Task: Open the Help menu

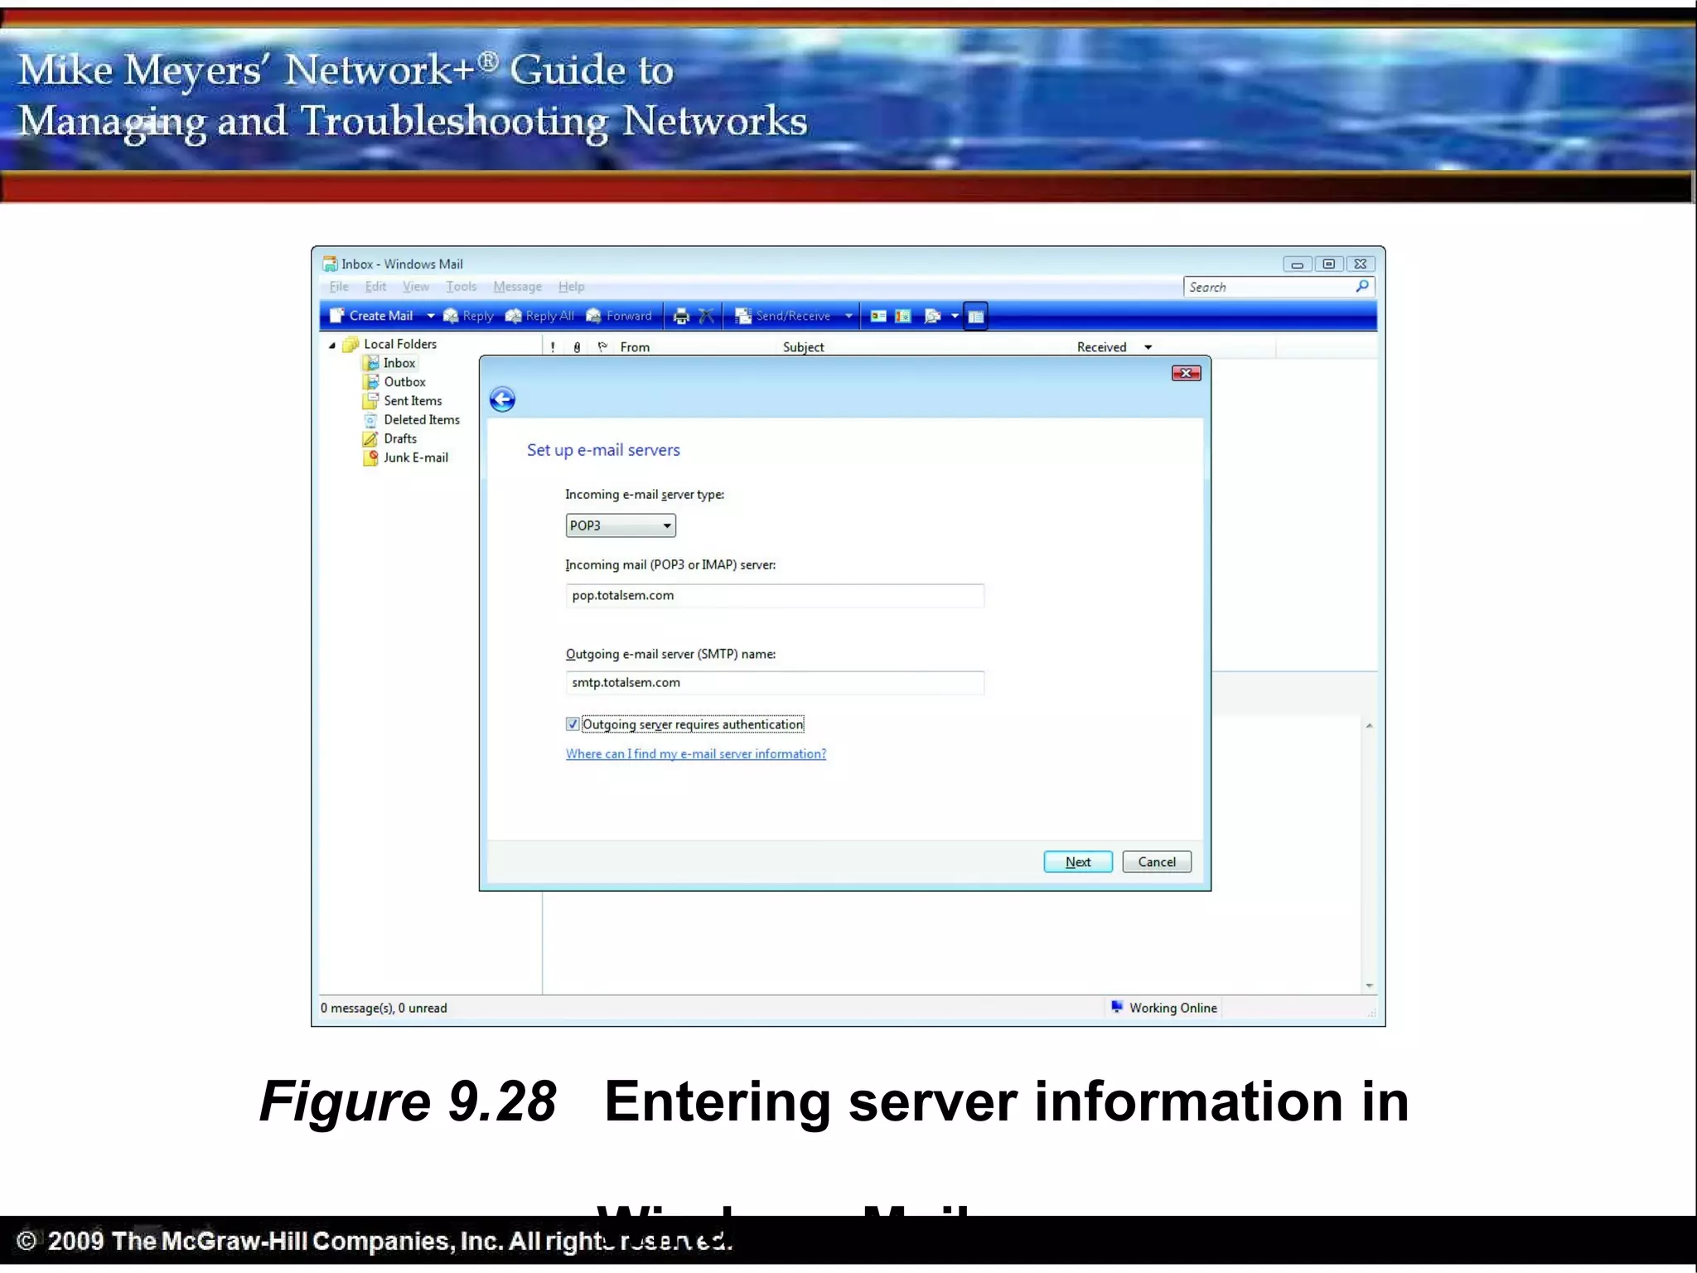Action: click(571, 287)
